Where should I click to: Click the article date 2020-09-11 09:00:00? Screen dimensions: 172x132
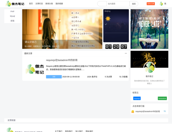tap(71, 77)
